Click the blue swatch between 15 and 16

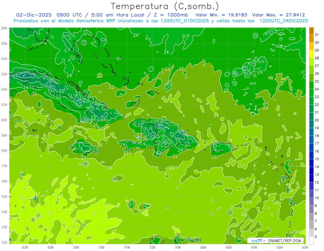(311, 155)
